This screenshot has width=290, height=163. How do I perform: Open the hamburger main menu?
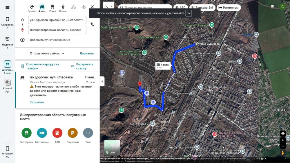coord(8,8)
